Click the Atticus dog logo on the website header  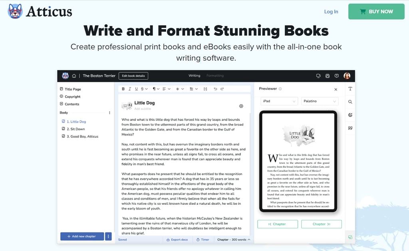pos(15,12)
